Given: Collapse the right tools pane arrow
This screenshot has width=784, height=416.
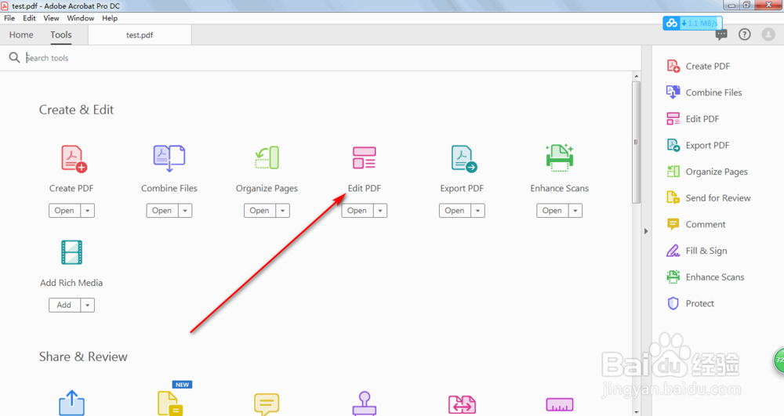Looking at the screenshot, I should pos(646,231).
